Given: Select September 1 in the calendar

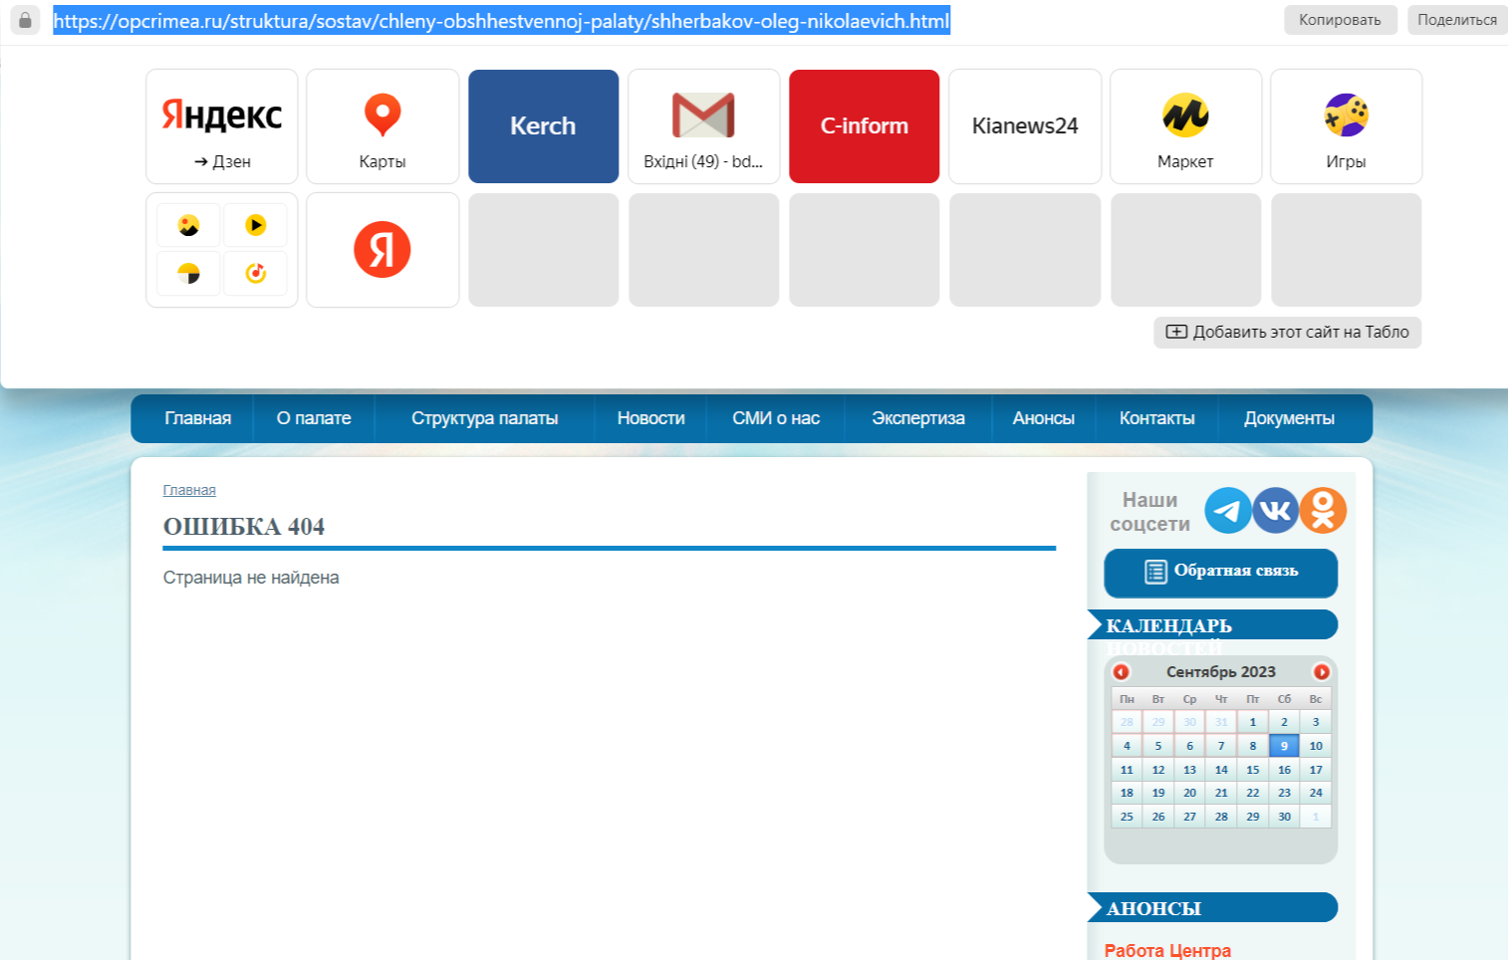Looking at the screenshot, I should pyautogui.click(x=1253, y=722).
